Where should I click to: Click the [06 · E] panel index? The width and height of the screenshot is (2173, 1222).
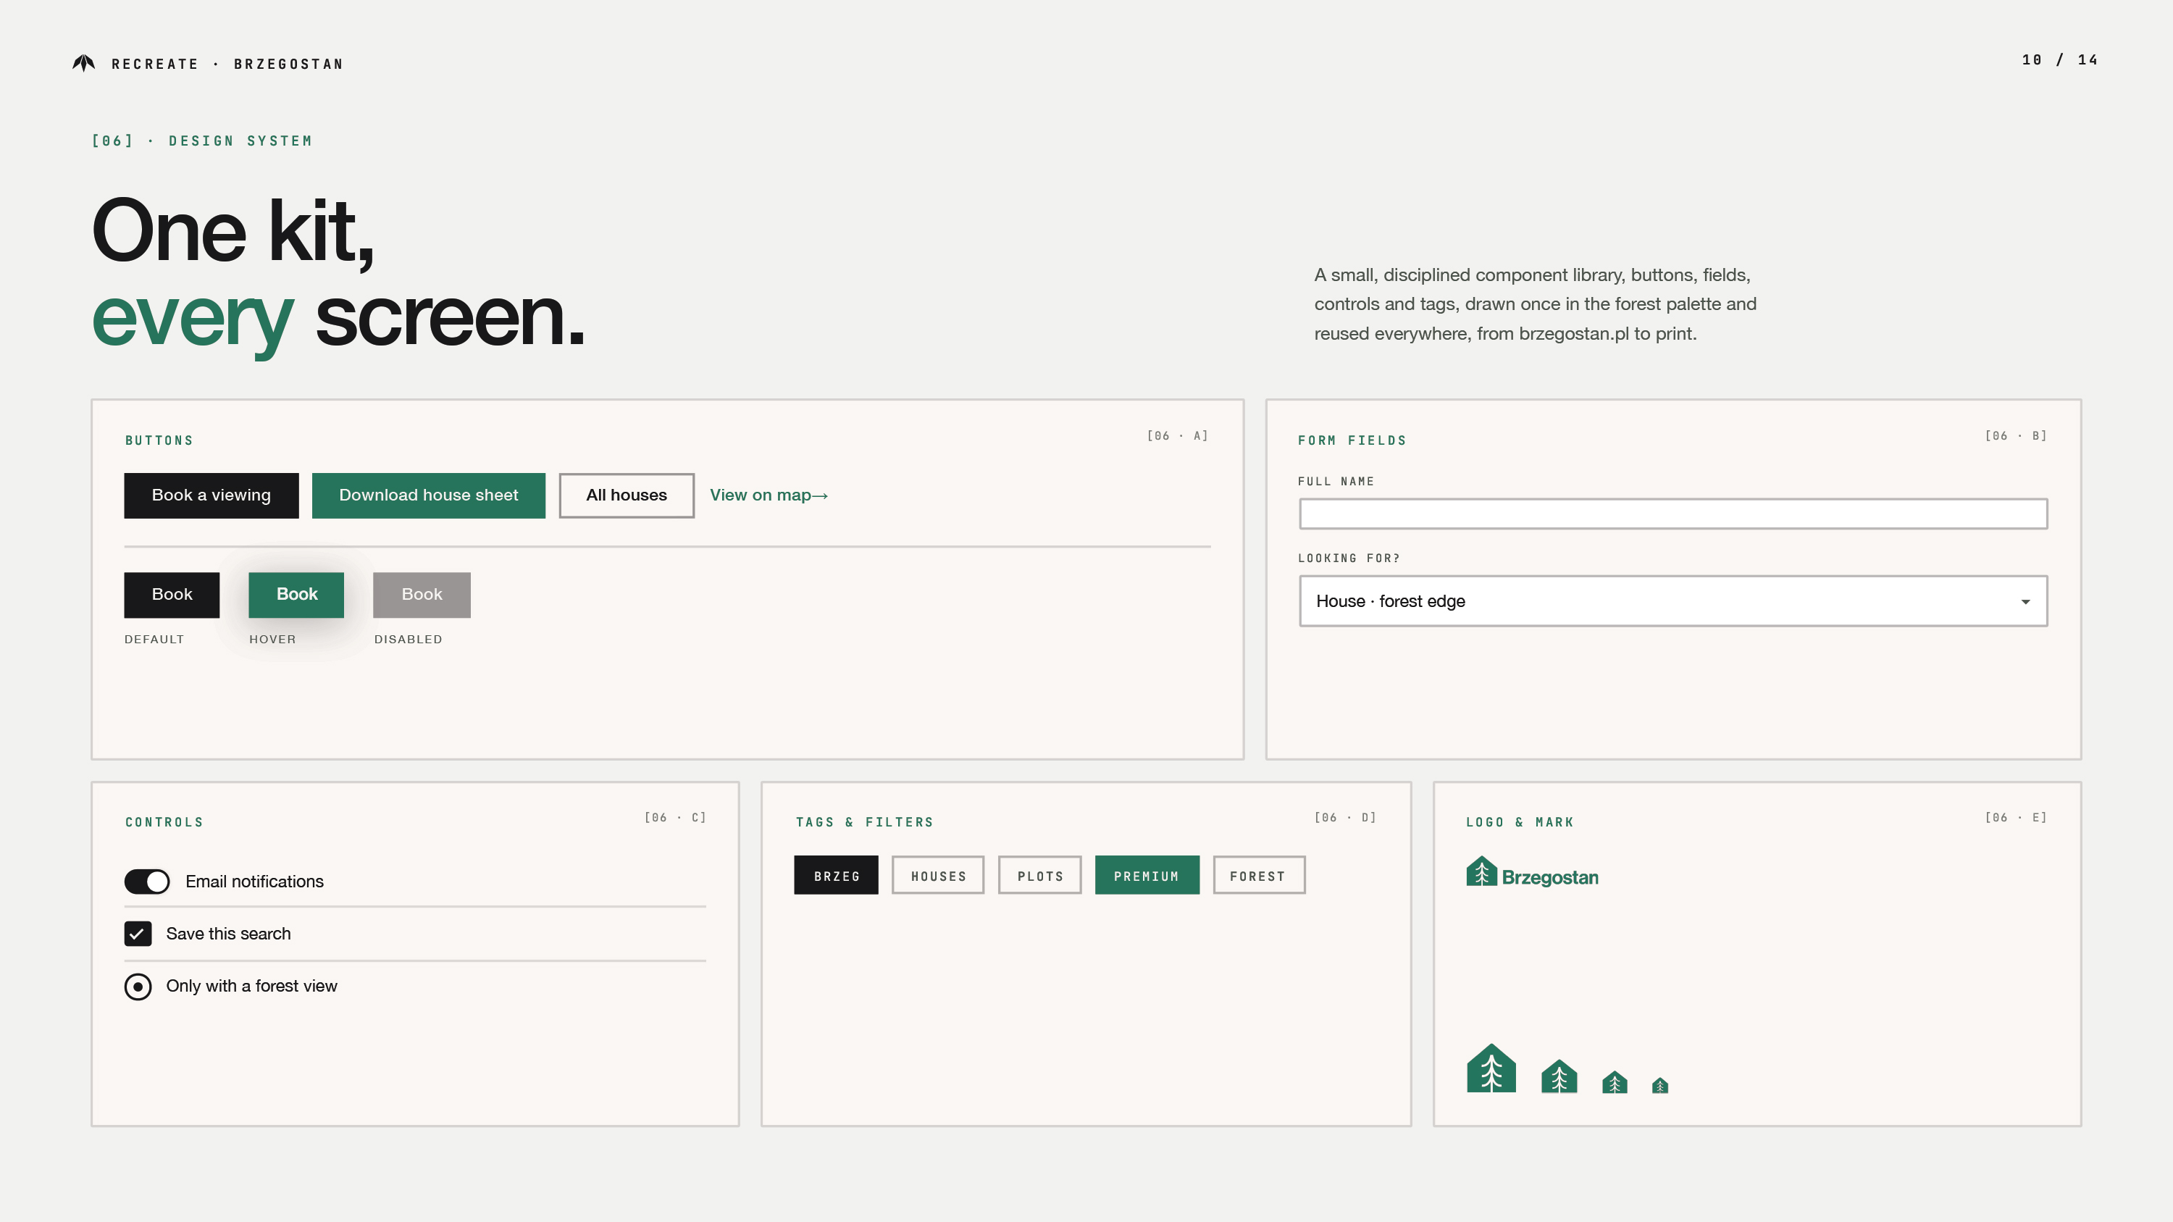pos(2016,818)
